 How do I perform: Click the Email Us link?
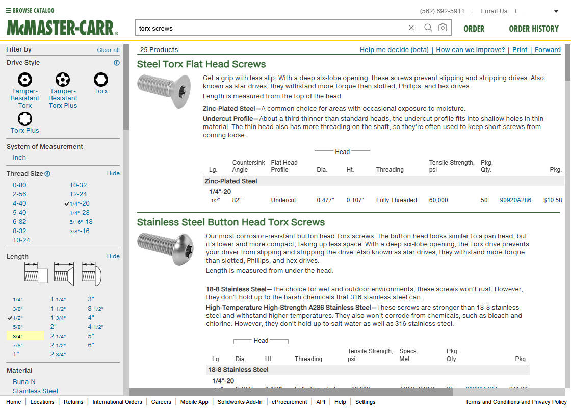coord(494,11)
